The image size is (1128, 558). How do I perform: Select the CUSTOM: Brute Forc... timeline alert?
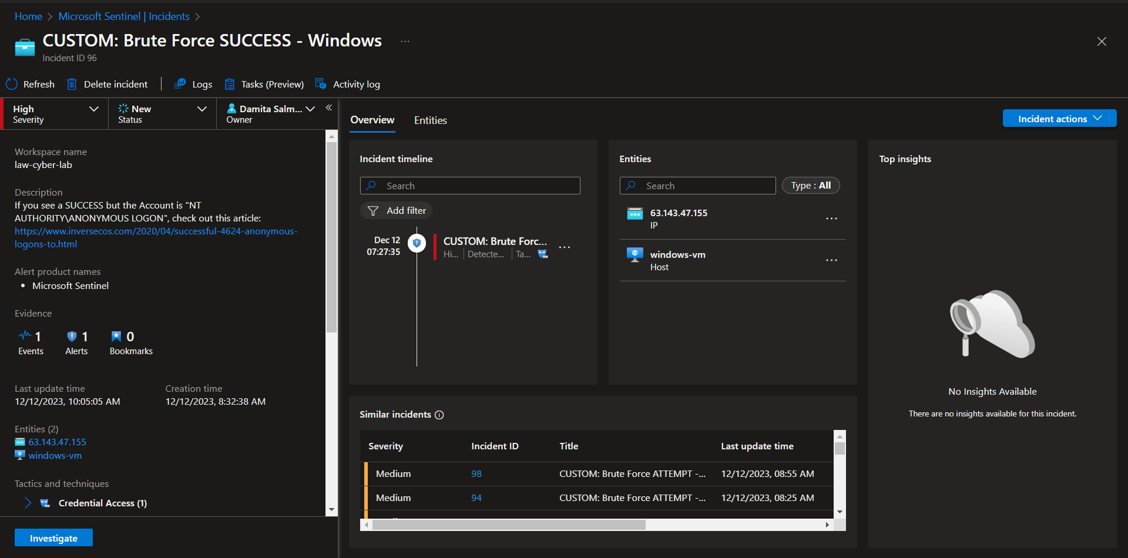[x=495, y=241]
